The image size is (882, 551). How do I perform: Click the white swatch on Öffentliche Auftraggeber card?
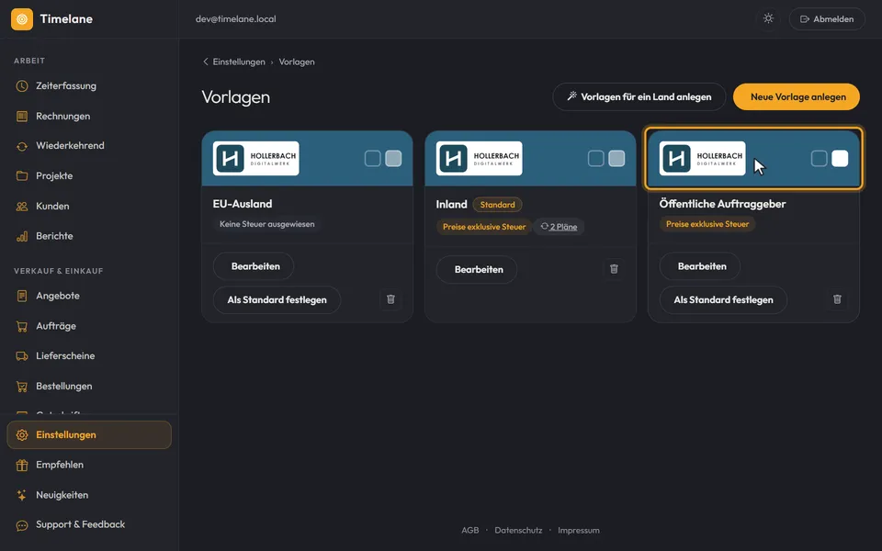[840, 159]
